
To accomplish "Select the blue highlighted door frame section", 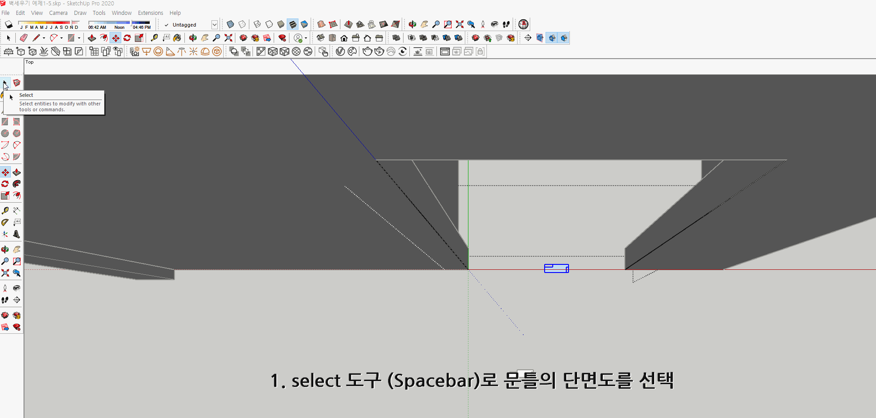I will pos(556,268).
